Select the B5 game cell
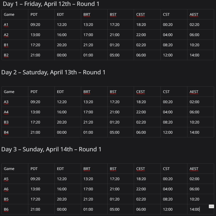Viewport: 216px width, 216px height. pos(15,199)
